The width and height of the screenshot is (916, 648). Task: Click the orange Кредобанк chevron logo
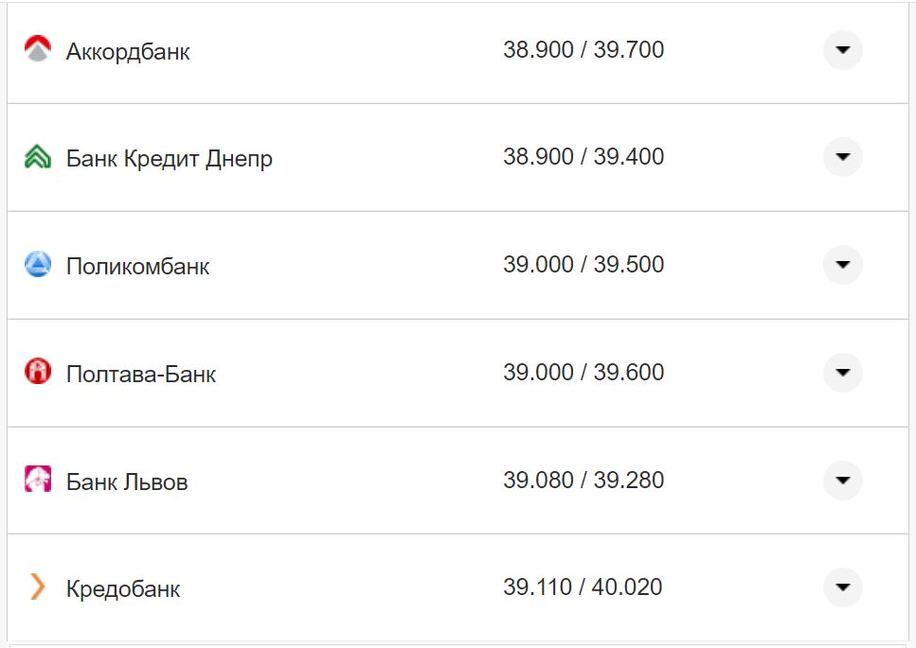37,587
